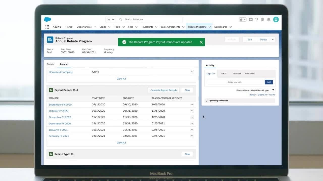Viewport: 323px width, 181px height.
Task: Click the Edit button
Action: click(250, 39)
